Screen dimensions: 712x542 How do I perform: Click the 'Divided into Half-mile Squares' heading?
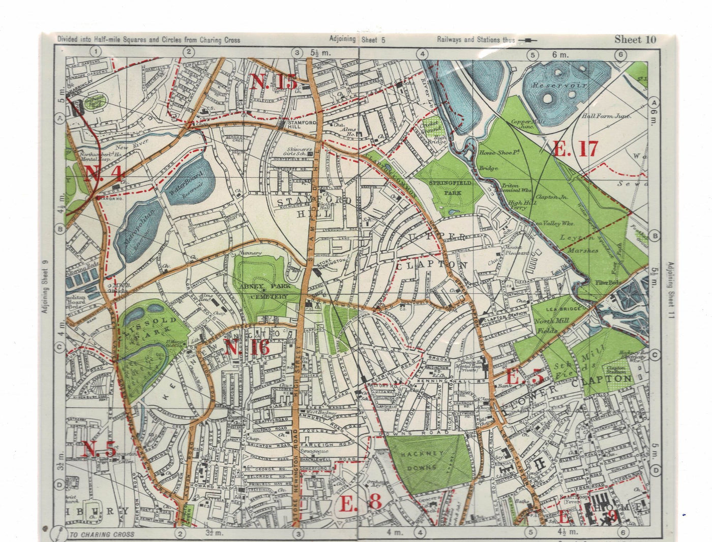point(149,40)
